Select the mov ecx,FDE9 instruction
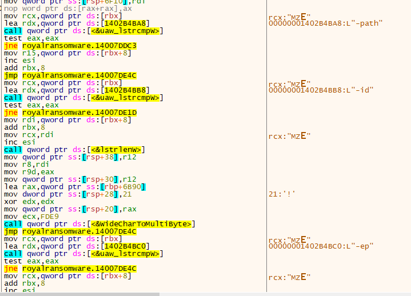411x296 pixels. click(31, 217)
